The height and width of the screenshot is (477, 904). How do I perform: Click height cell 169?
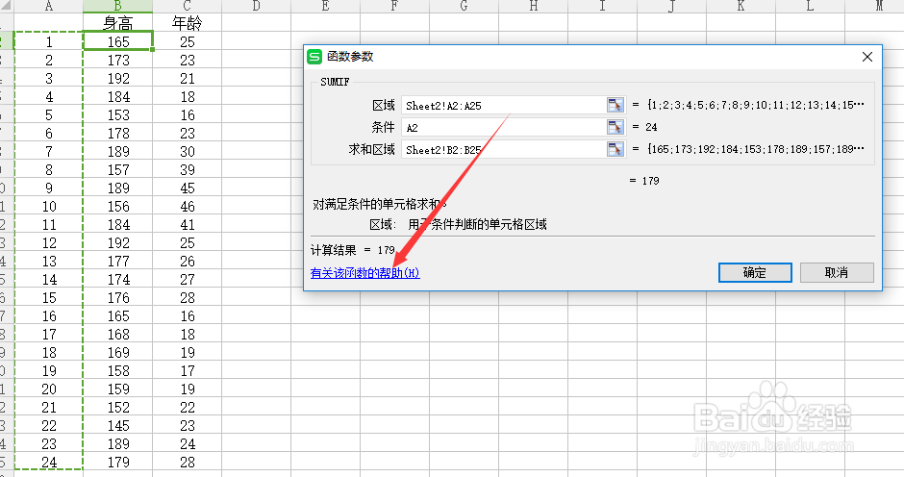pos(117,352)
